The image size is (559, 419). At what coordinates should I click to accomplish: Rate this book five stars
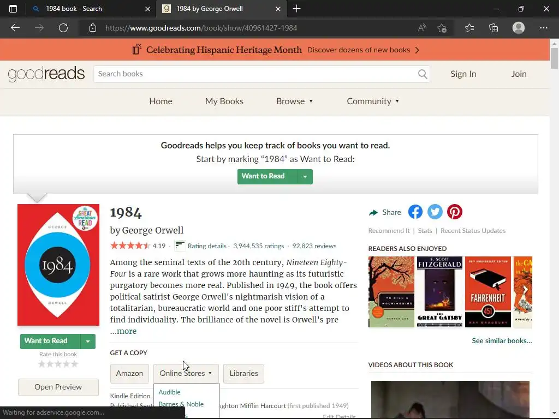(74, 364)
